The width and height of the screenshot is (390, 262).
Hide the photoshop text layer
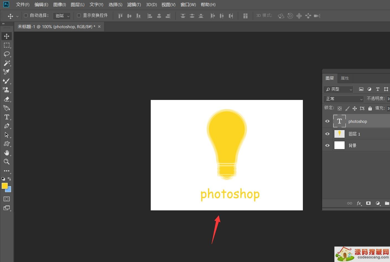click(327, 121)
